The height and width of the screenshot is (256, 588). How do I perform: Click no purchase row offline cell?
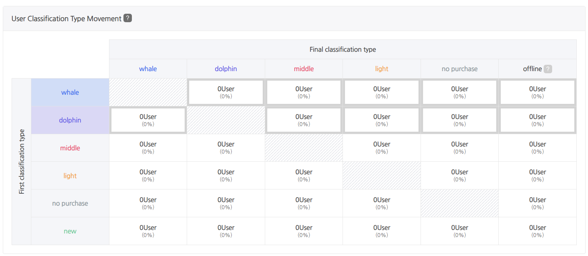tap(537, 203)
